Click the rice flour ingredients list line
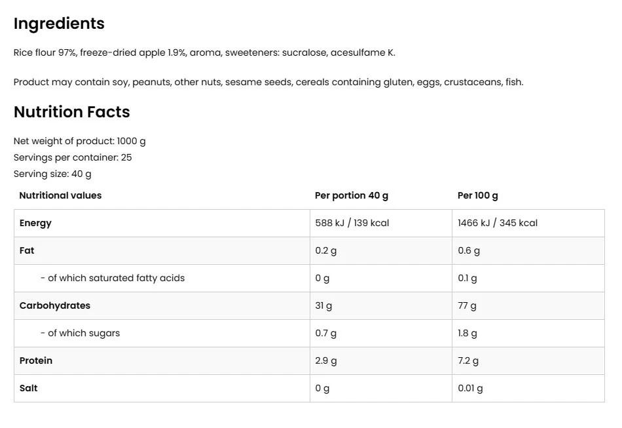Image resolution: width=622 pixels, height=428 pixels. coord(204,52)
